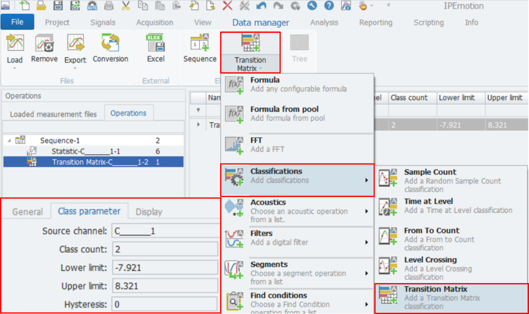Open the File menu button
Screen dimensions: 529x314
pyautogui.click(x=17, y=22)
